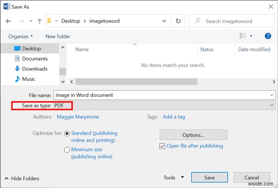Open the Help question mark icon
278x188 pixels.
[268, 36]
